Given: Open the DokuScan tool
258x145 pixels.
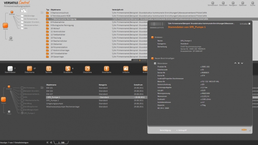Looking at the screenshot, I should [223, 3].
